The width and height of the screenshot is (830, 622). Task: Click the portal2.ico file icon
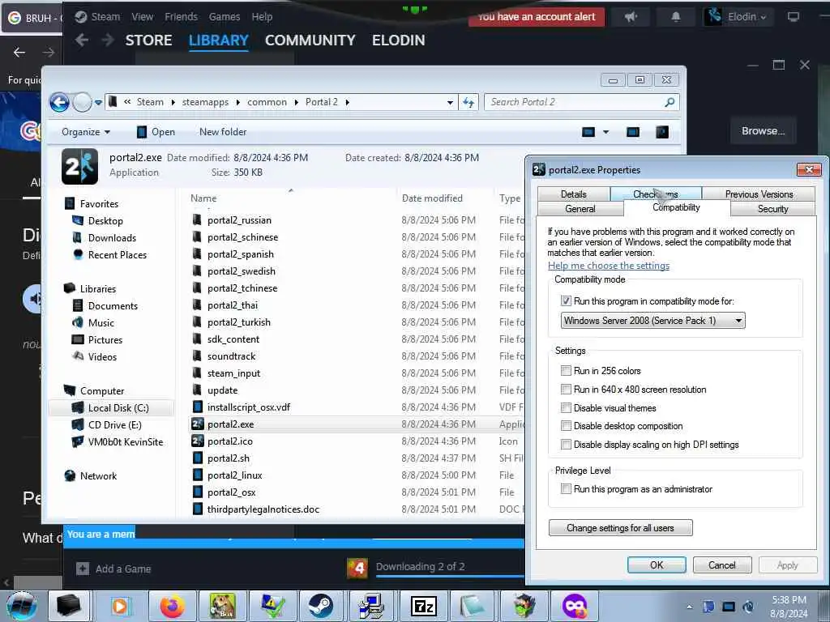198,441
